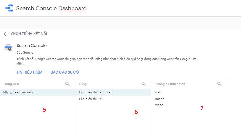
Task: Open the BÁO CÁO SỰ CỐ link
Action: pos(65,72)
